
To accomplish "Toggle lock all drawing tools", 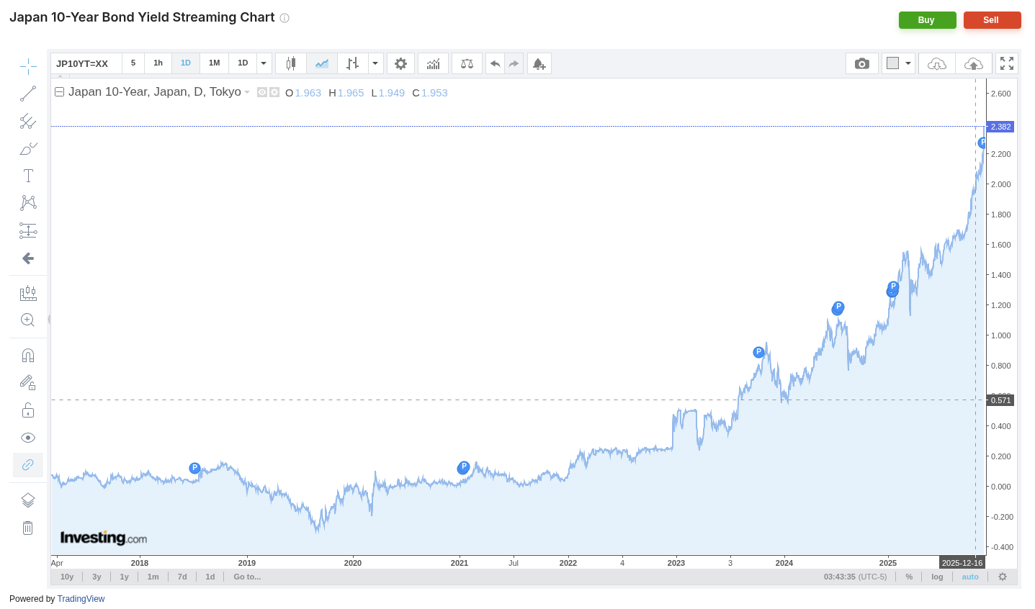I will click(x=28, y=410).
